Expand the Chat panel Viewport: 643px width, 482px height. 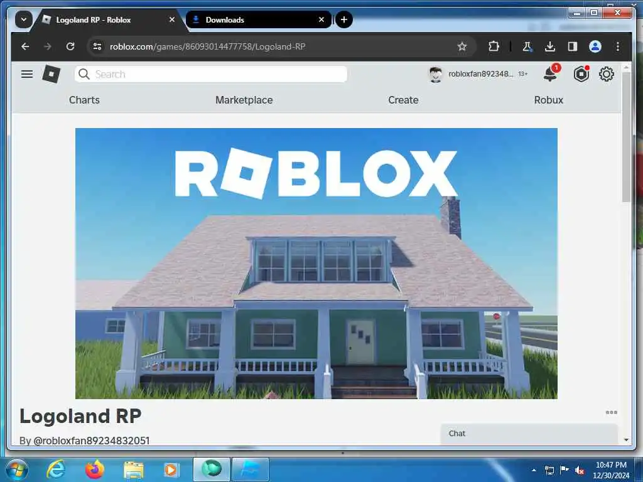tap(529, 434)
